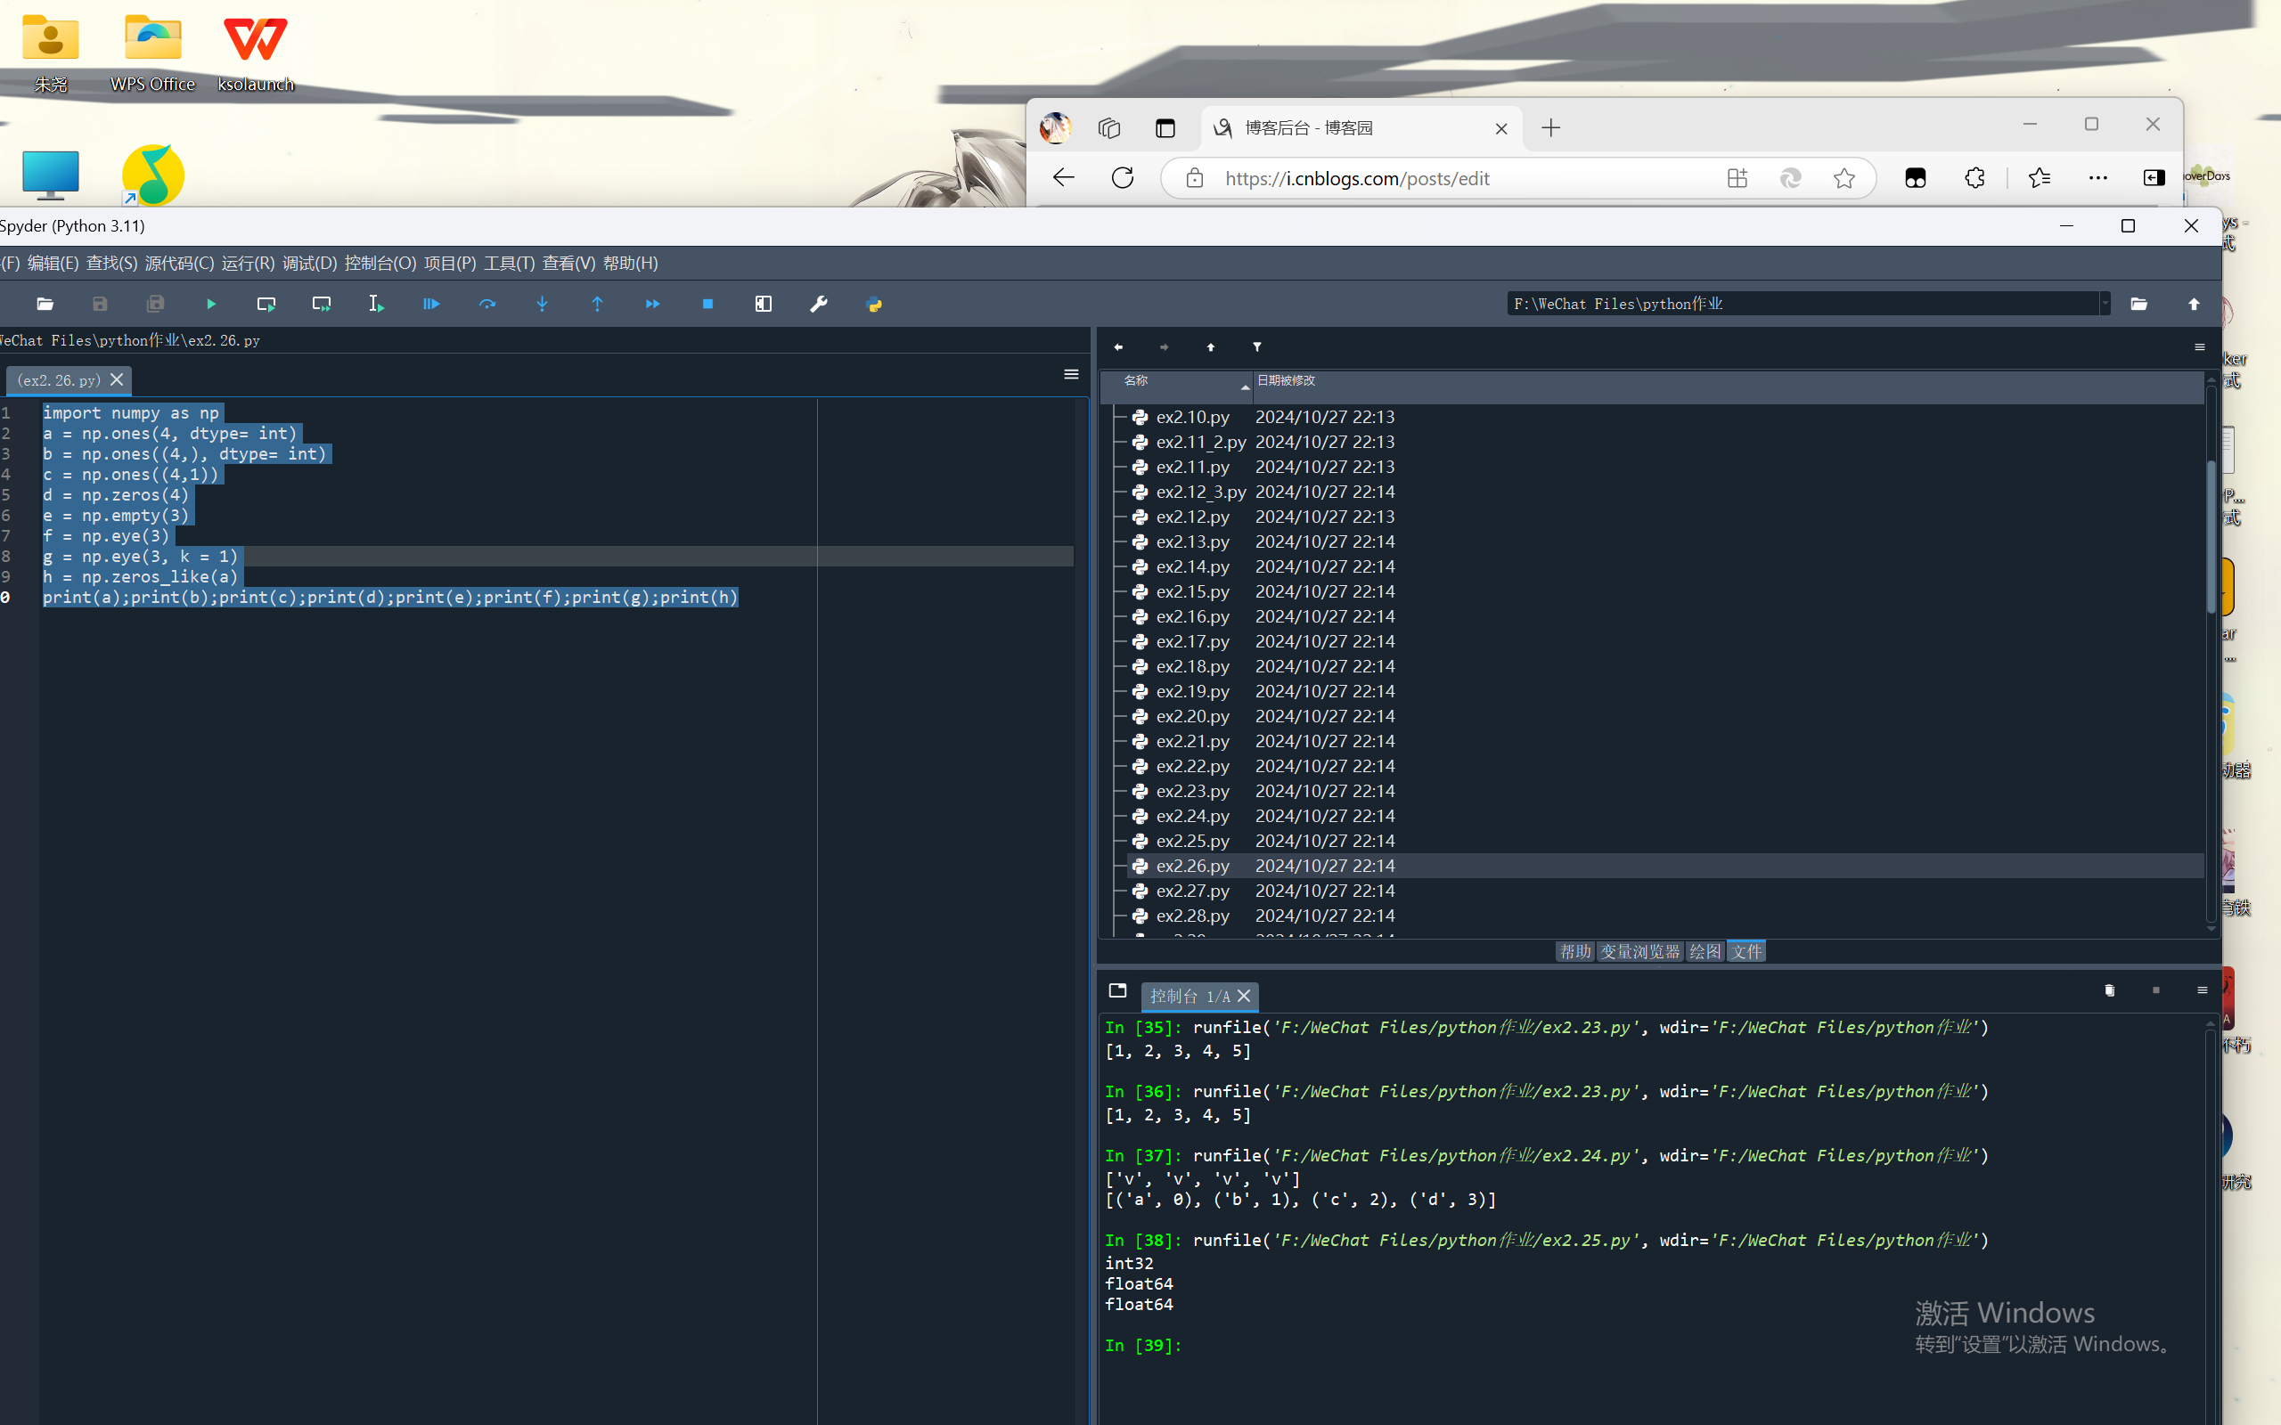Open browser extensions puzzle icon

pos(1974,178)
